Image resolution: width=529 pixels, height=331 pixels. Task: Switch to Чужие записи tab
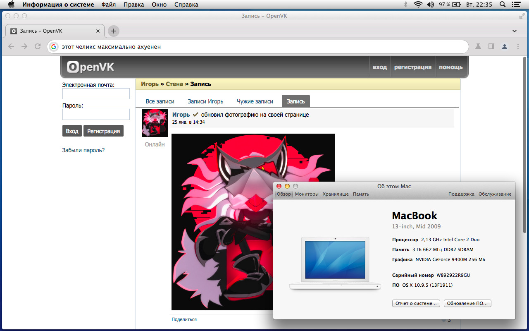255,101
